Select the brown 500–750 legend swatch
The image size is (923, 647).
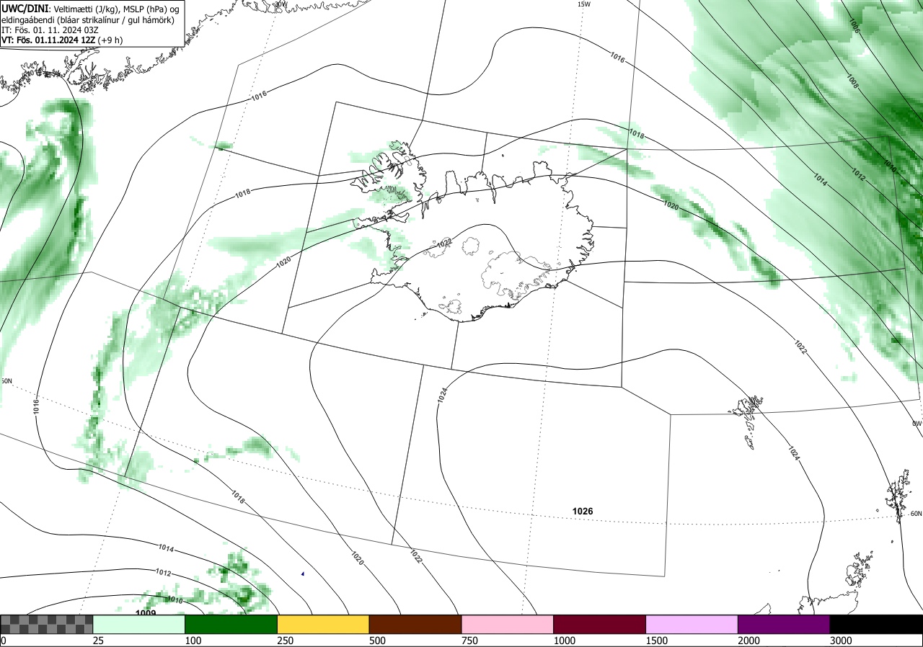pos(415,624)
